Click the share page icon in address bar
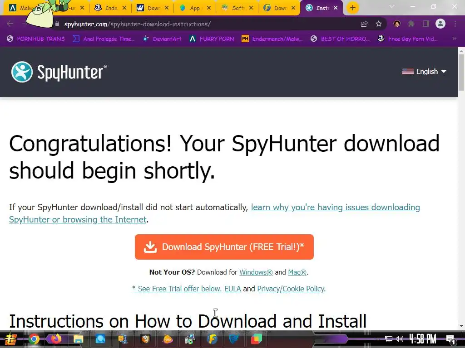This screenshot has height=348, width=465. point(364,24)
